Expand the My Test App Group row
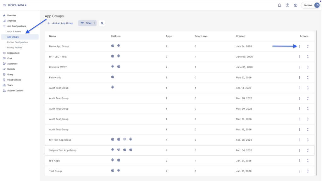Image resolution: width=322 pixels, height=181 pixels. pos(308,140)
